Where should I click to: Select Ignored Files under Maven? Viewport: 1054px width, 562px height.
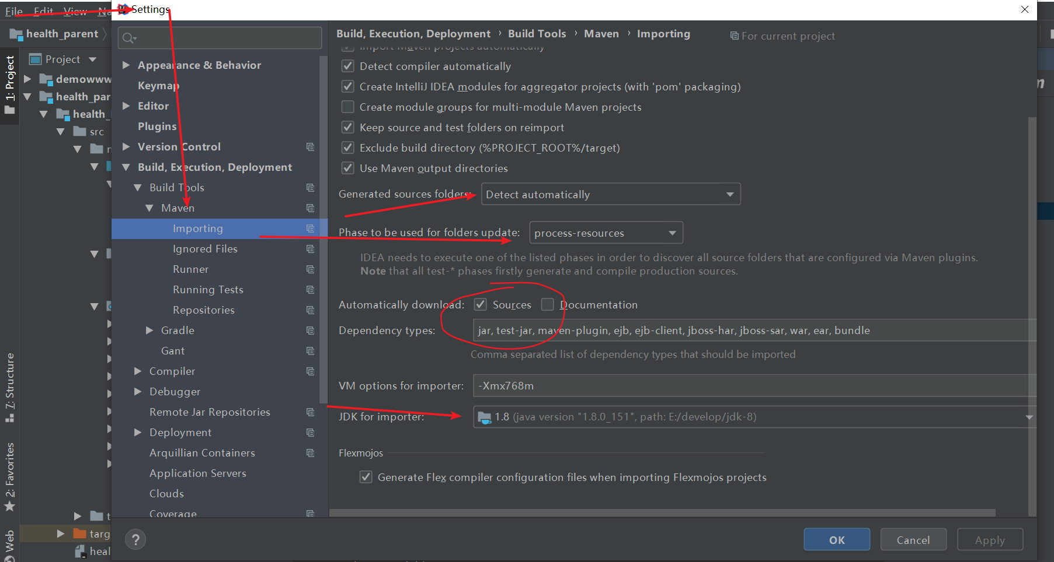205,249
